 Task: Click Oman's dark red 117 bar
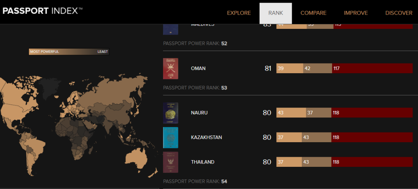tap(372, 69)
